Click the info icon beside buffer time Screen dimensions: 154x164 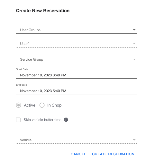point(66,120)
